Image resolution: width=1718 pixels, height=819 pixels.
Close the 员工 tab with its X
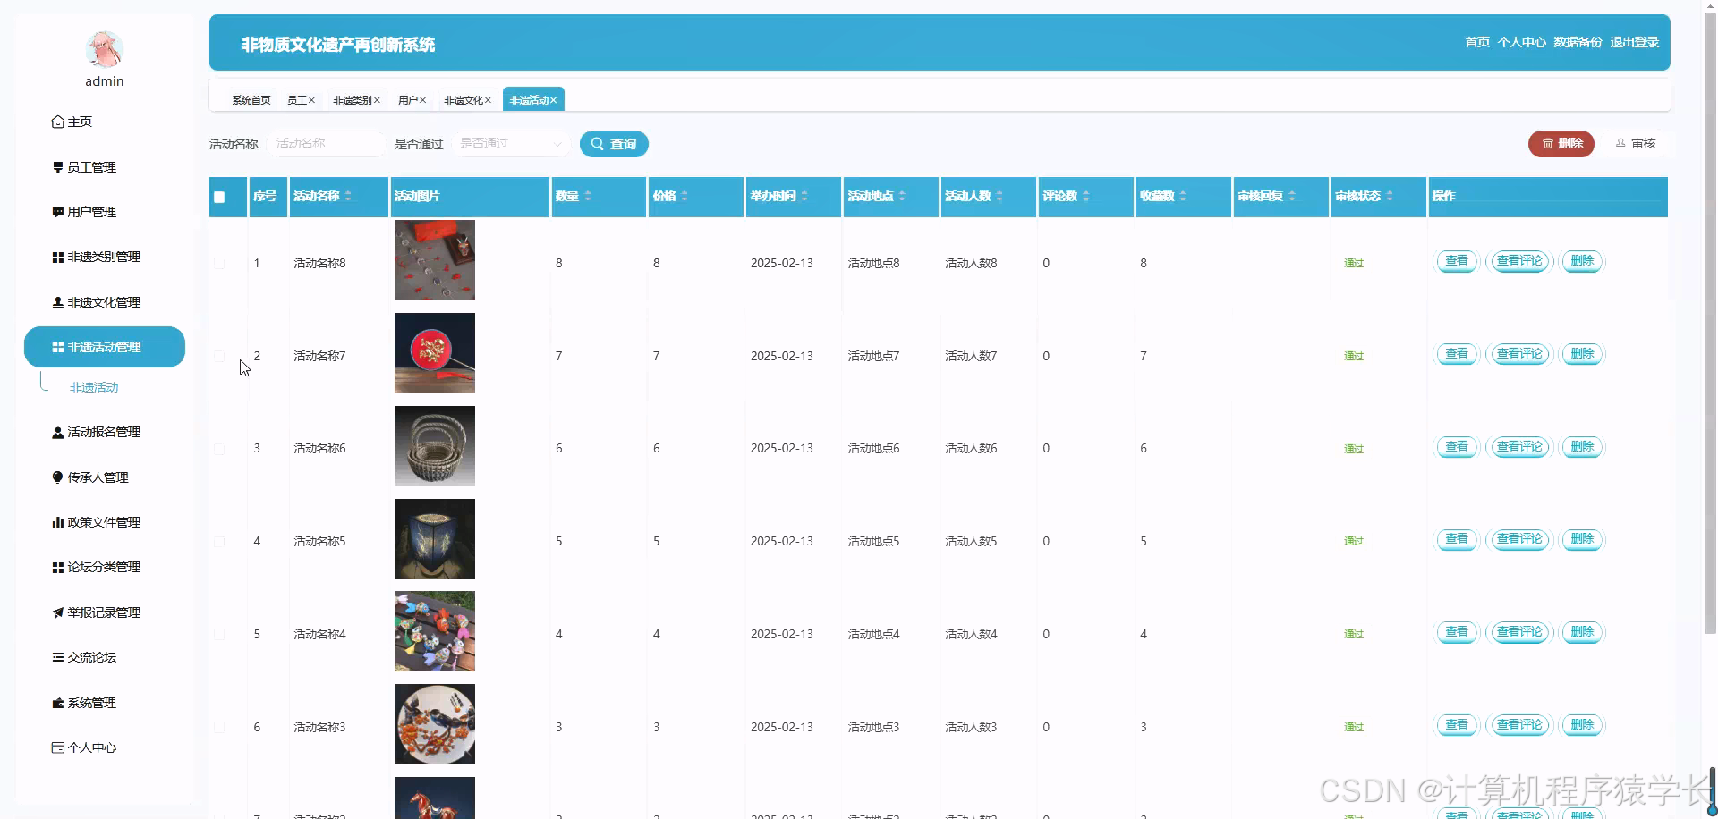(311, 100)
